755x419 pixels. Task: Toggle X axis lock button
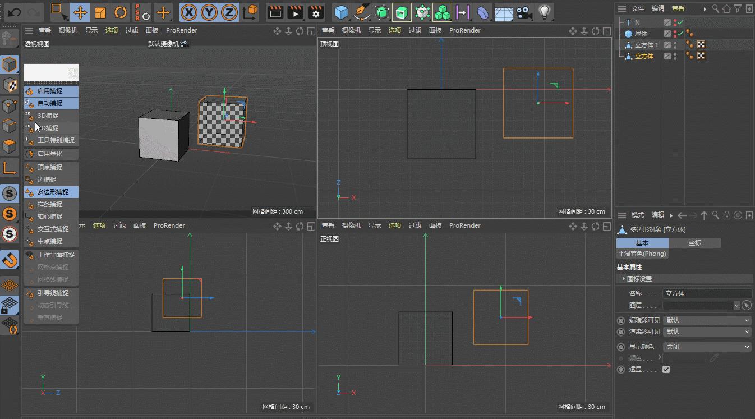pos(189,12)
